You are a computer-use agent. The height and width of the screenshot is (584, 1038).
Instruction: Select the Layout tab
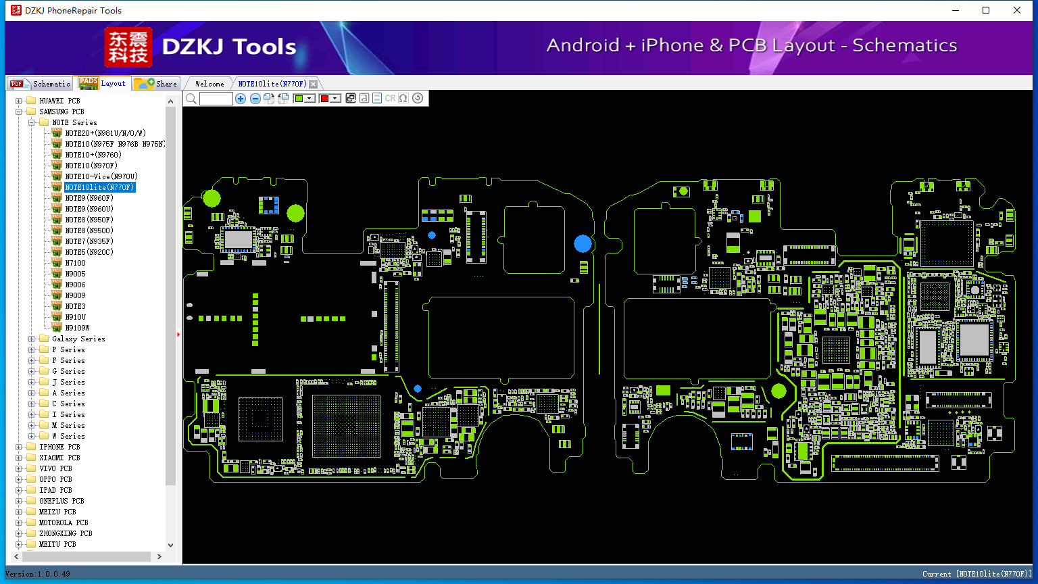[x=101, y=83]
